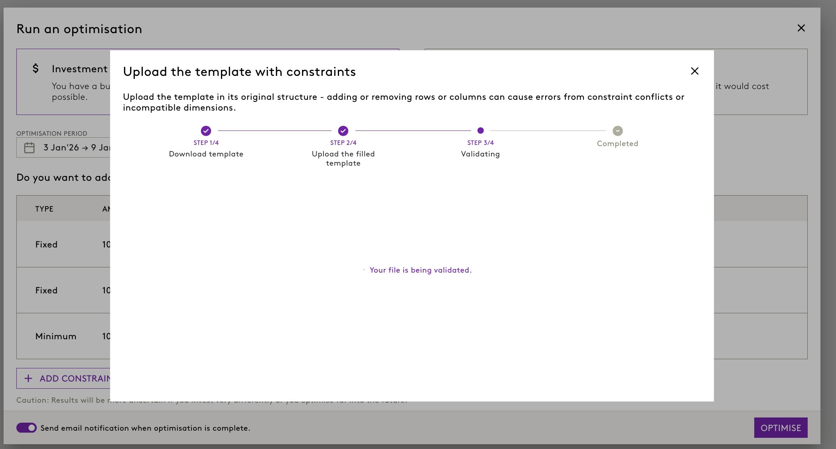Viewport: 836px width, 449px height.
Task: Click the Download template step label
Action: pos(206,154)
